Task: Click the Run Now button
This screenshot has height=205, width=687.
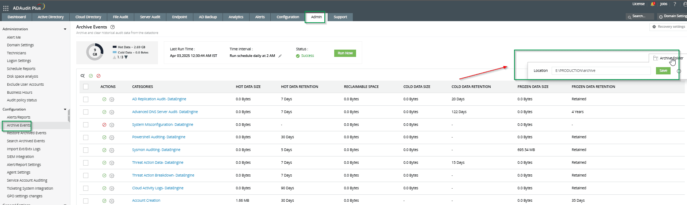Action: [x=345, y=53]
